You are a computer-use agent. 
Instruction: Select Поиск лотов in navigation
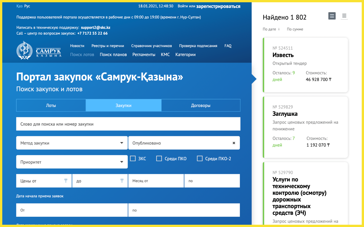click(82, 54)
